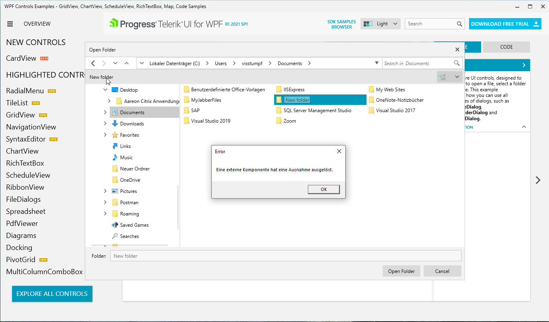Expand the Downloads tree node
The height and width of the screenshot is (322, 549).
tap(105, 124)
